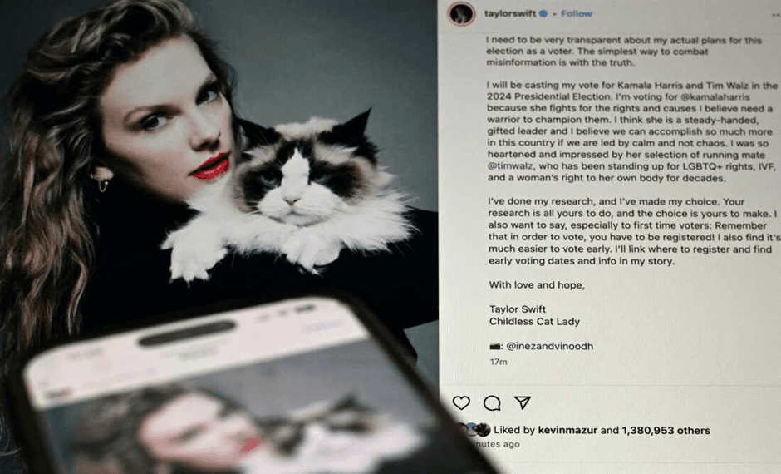Click the blue verified badge beside taylorswift
The height and width of the screenshot is (474, 781).
point(543,14)
